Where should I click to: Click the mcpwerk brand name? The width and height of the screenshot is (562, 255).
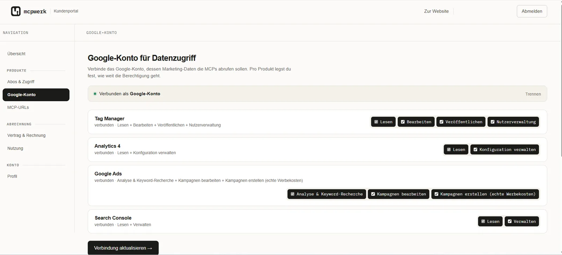click(x=35, y=12)
